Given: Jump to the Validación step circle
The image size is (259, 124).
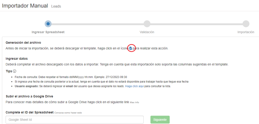Looking at the screenshot, I should (147, 24).
